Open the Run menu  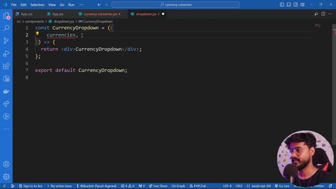71,5
